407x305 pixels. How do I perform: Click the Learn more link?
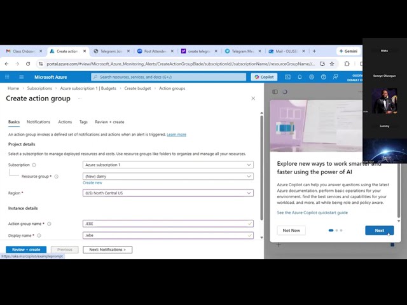tap(177, 134)
